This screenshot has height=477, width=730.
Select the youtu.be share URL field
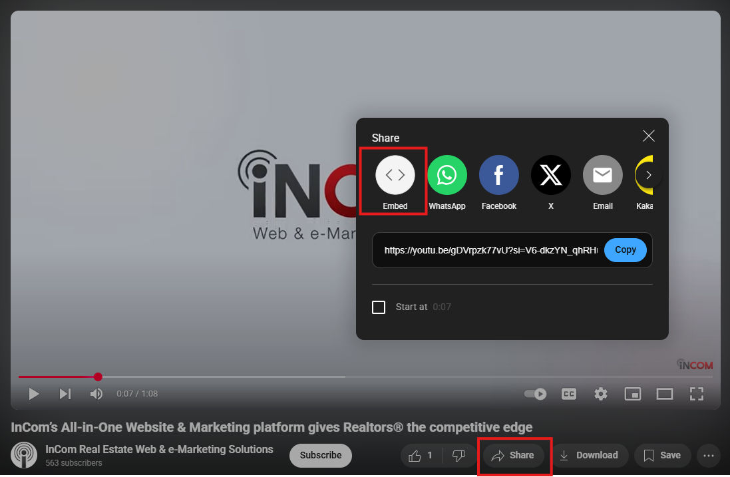coord(490,250)
